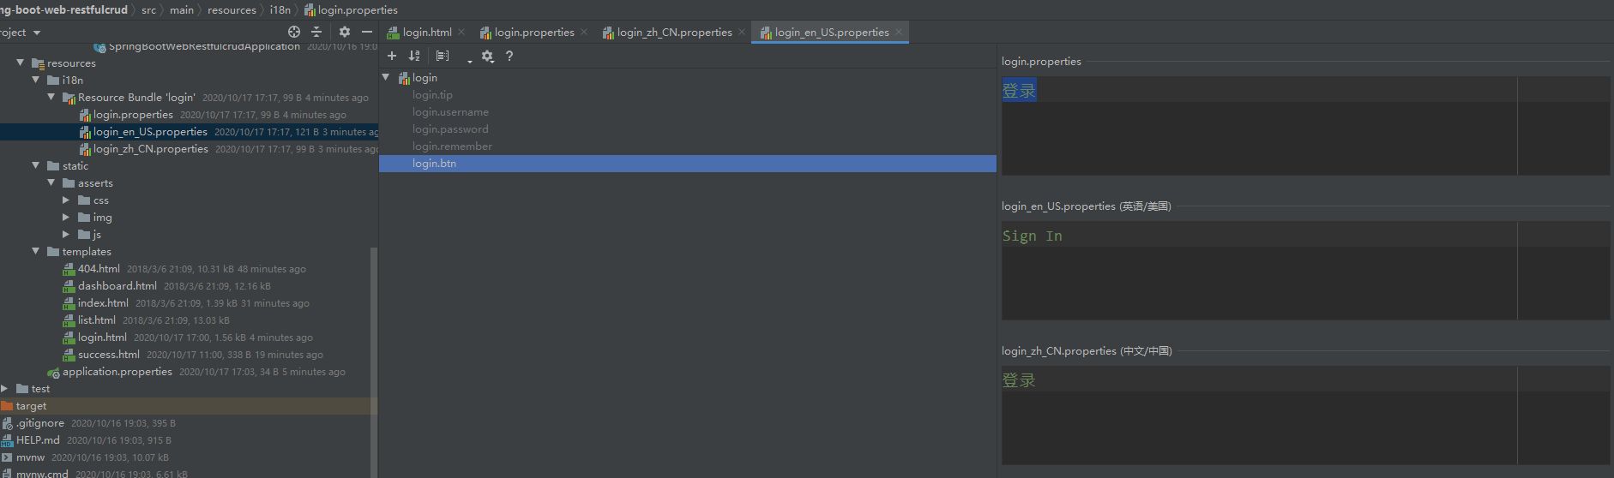The image size is (1614, 478).
Task: Collapse the login bundle node in editor
Action: (386, 77)
